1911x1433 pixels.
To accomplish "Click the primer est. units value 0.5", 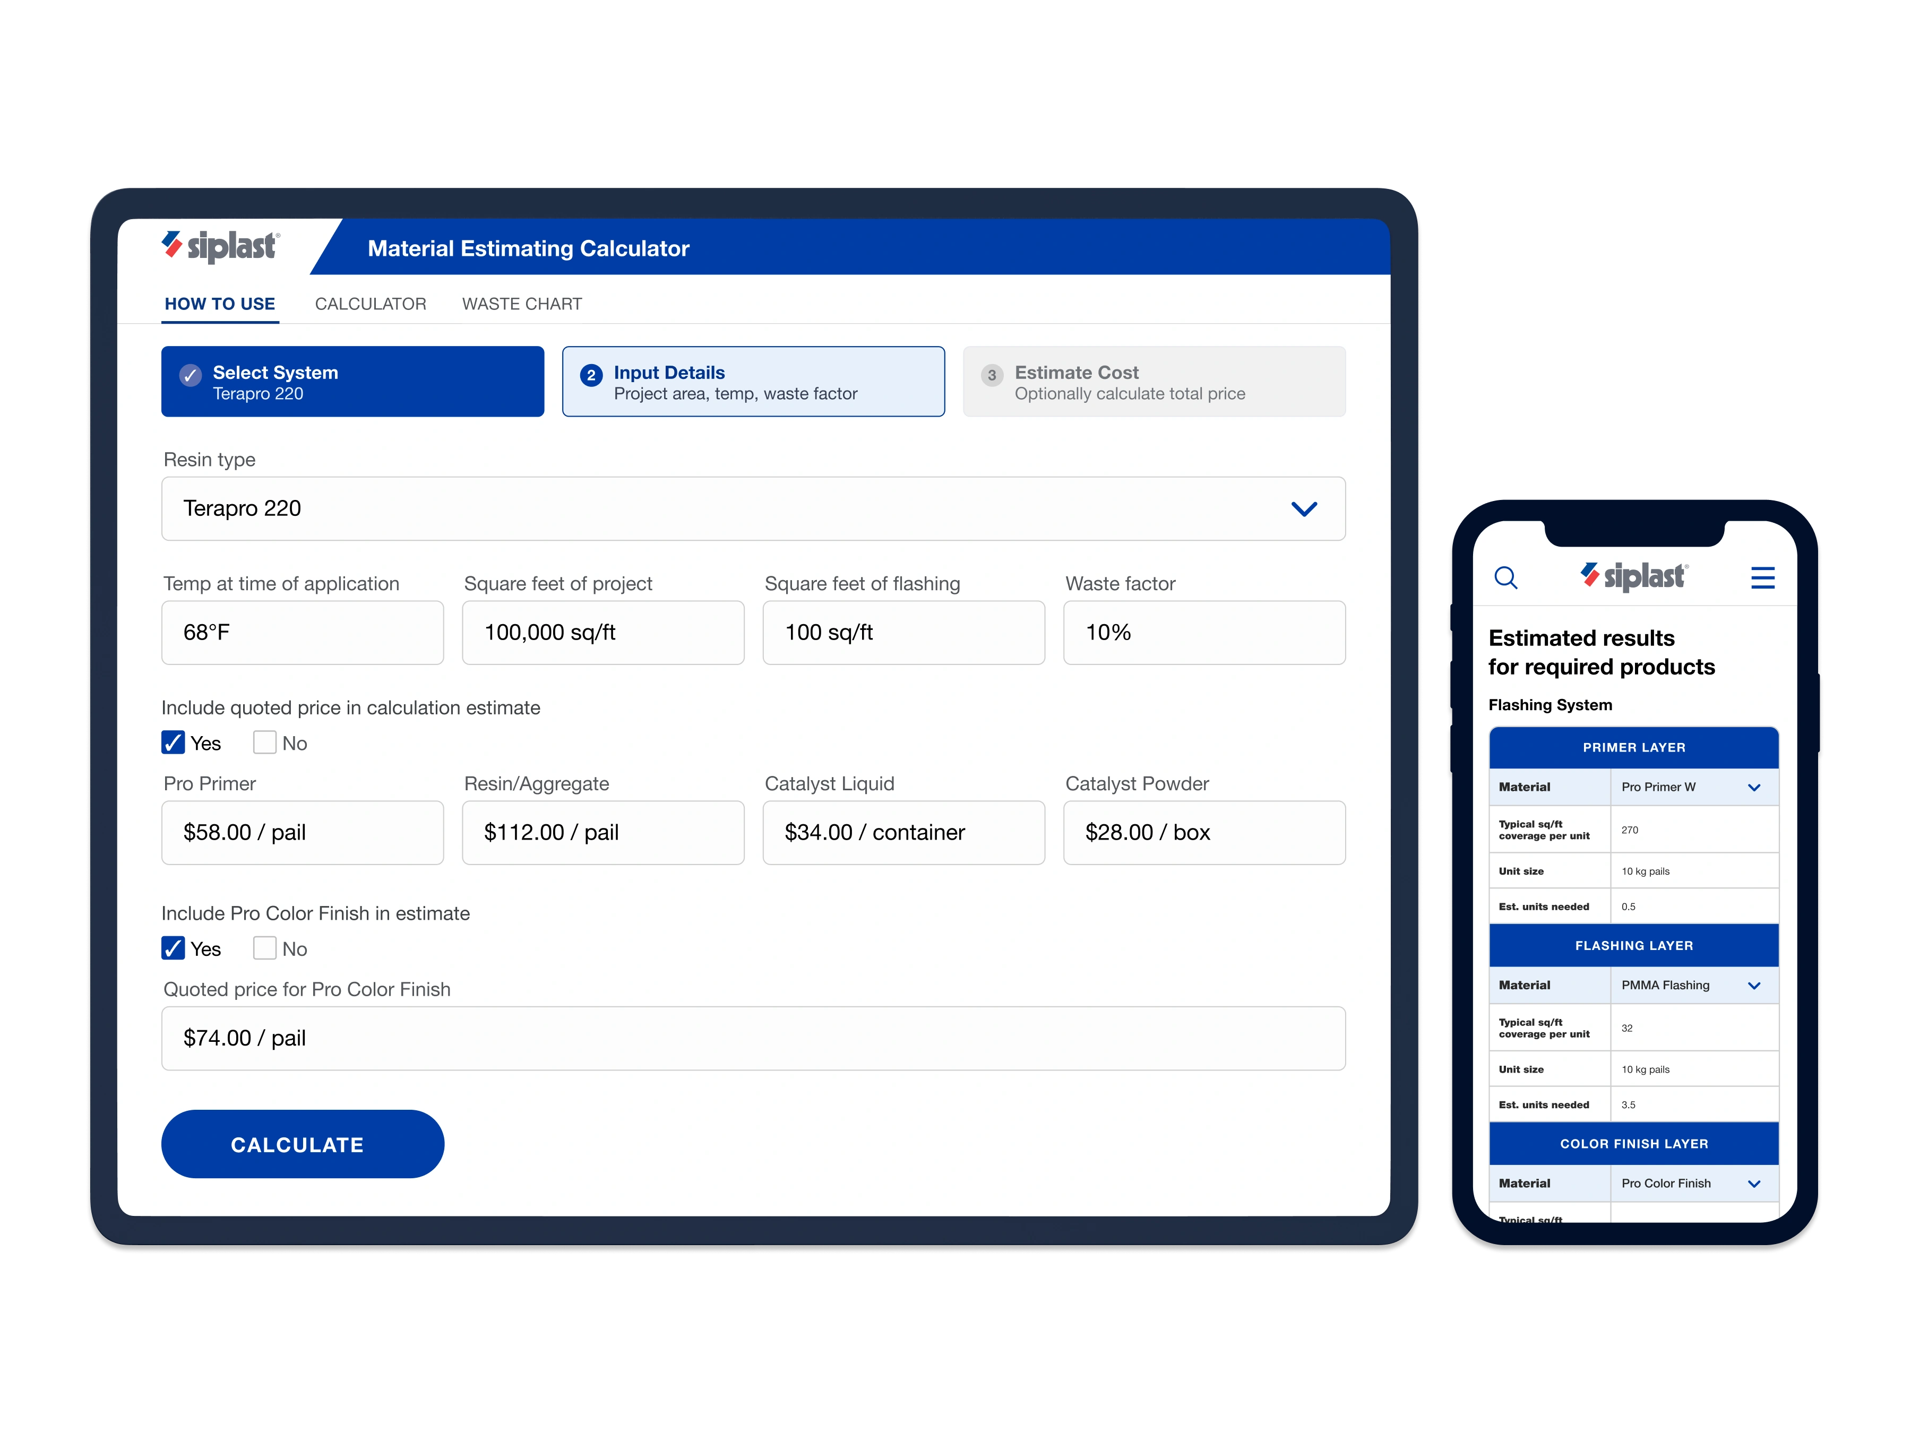I will tap(1629, 907).
